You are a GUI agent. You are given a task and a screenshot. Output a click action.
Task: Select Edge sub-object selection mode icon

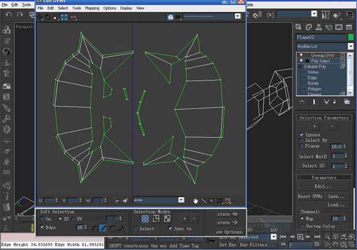pos(156,219)
